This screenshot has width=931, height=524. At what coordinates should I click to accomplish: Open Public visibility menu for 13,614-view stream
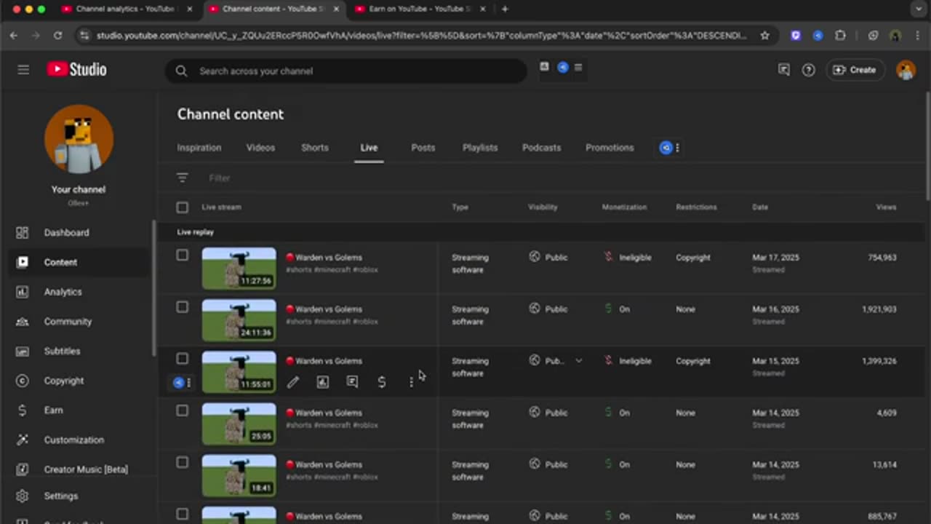pyautogui.click(x=548, y=464)
